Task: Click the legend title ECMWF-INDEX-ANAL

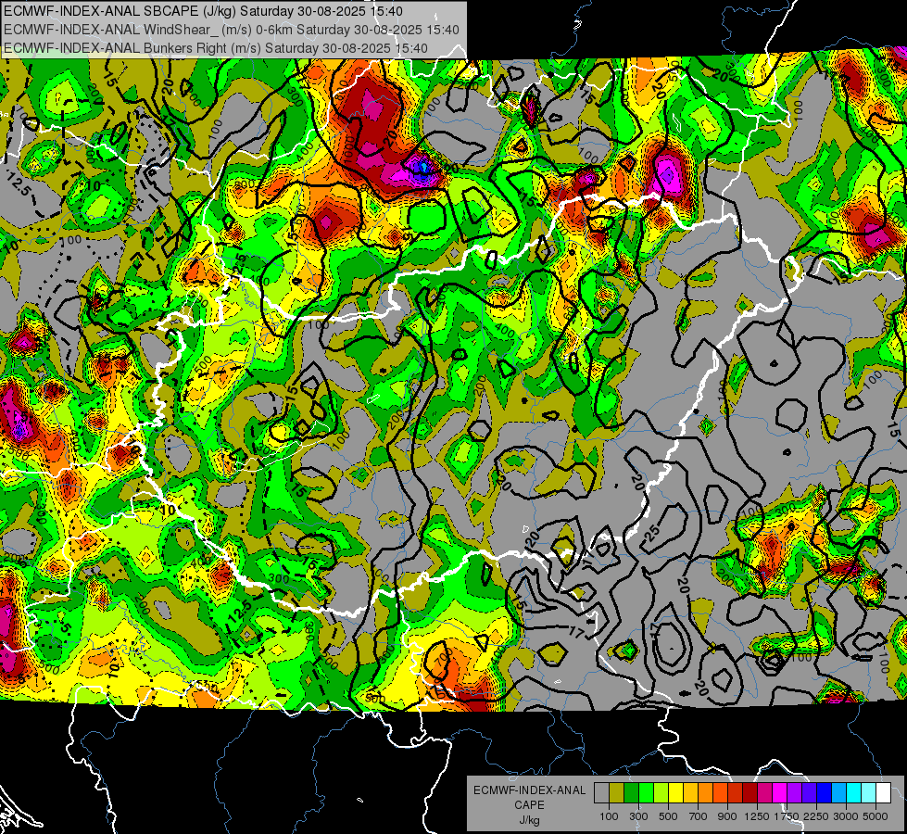Action: [529, 790]
